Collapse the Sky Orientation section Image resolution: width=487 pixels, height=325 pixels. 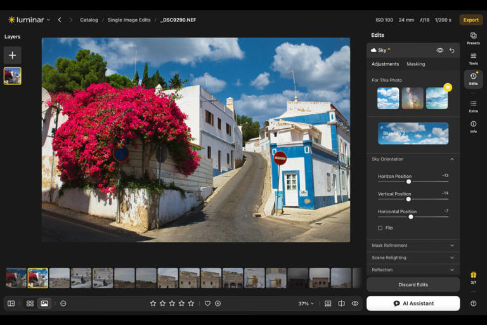click(x=452, y=159)
